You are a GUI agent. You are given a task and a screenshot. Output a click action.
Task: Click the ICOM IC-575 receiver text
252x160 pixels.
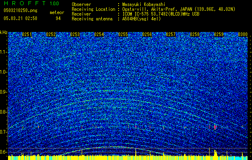[x=161, y=14]
